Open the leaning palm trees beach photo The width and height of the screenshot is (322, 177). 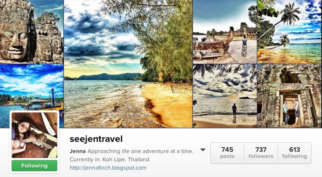pyautogui.click(x=290, y=32)
